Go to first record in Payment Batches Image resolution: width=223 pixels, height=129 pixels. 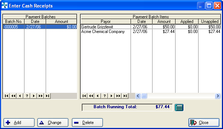6,96
